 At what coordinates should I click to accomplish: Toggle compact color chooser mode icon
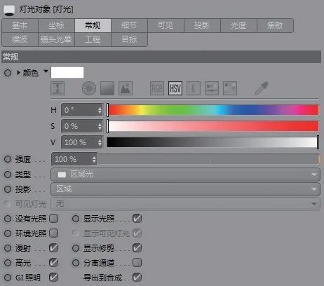coord(58,88)
